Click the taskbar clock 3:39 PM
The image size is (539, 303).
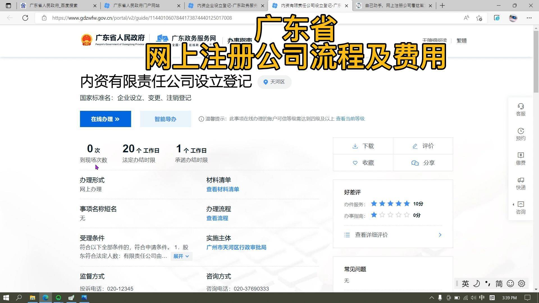click(509, 298)
